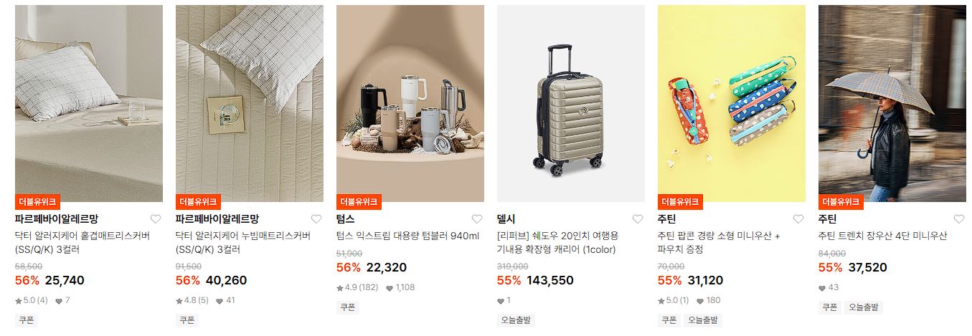Open star rating 4.9 (182) reviews
This screenshot has width=972, height=336.
point(357,287)
